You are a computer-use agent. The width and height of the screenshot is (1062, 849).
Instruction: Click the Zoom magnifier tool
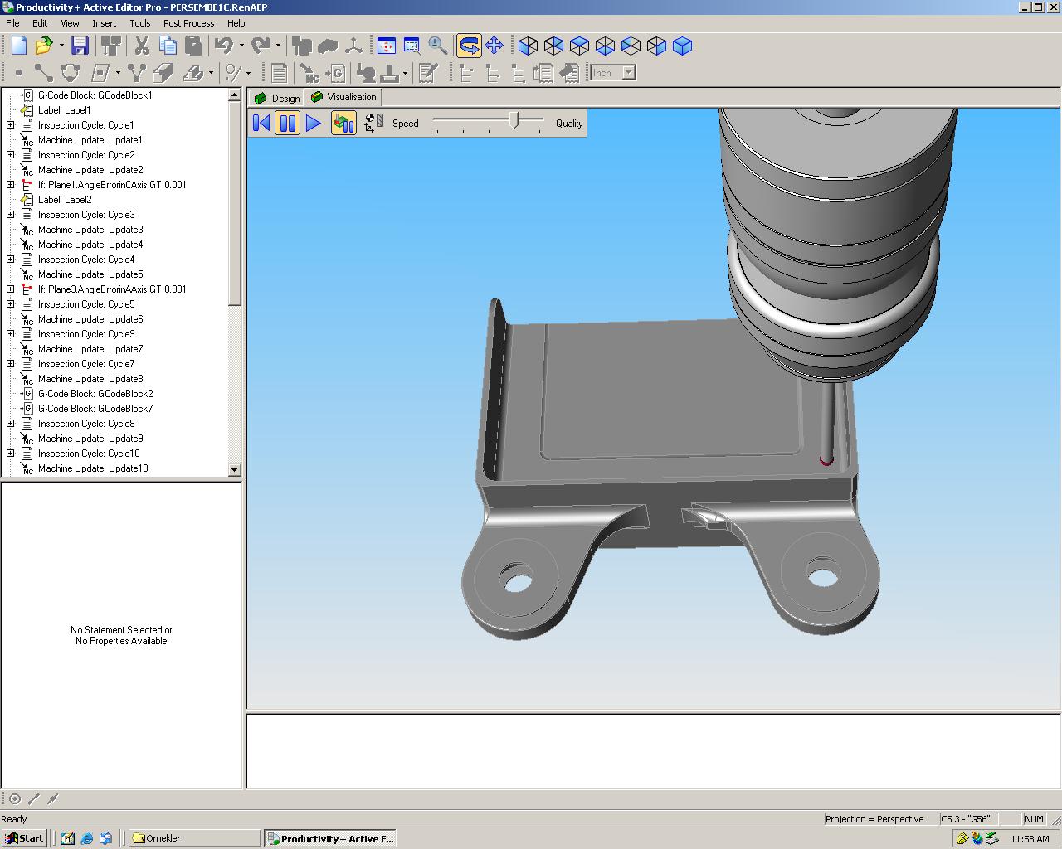point(438,46)
